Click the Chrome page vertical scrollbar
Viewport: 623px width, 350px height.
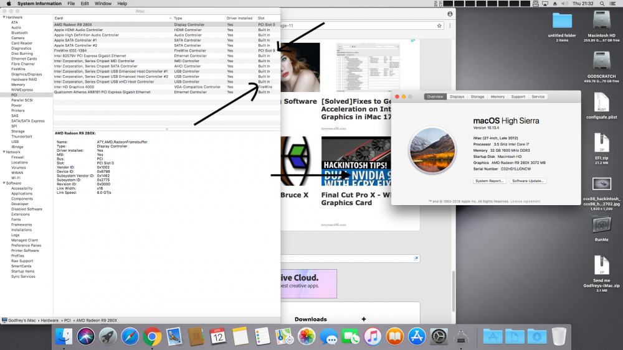(454, 291)
